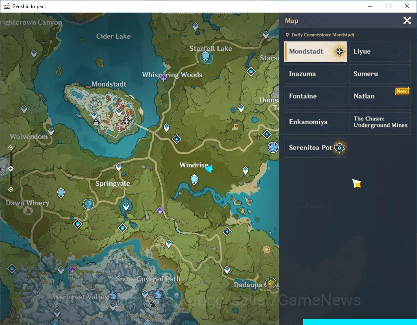Select the teleport waypoint below Windrise label
The width and height of the screenshot is (417, 325).
(x=194, y=180)
